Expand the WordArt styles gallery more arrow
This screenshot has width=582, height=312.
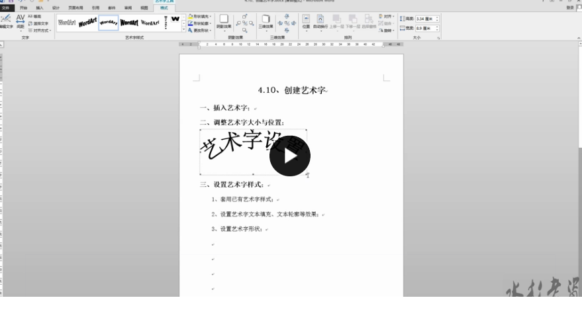pyautogui.click(x=183, y=29)
